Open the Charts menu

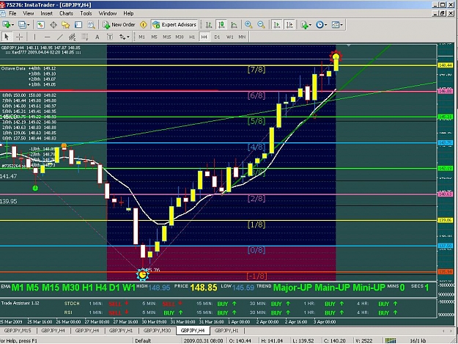tap(66, 13)
